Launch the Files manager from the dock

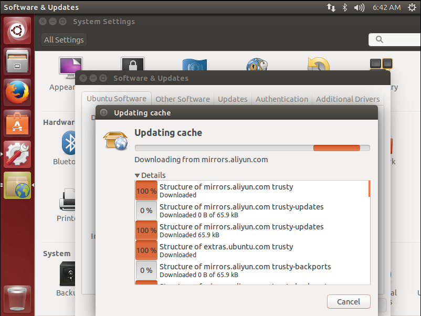17,61
